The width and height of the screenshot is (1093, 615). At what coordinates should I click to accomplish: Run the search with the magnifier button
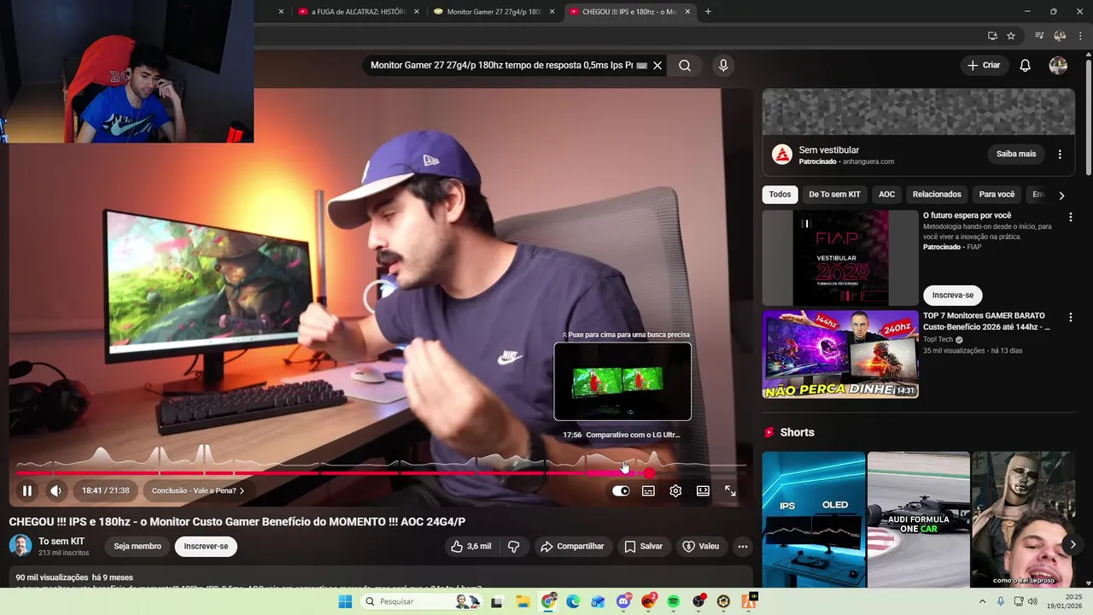[x=685, y=66]
